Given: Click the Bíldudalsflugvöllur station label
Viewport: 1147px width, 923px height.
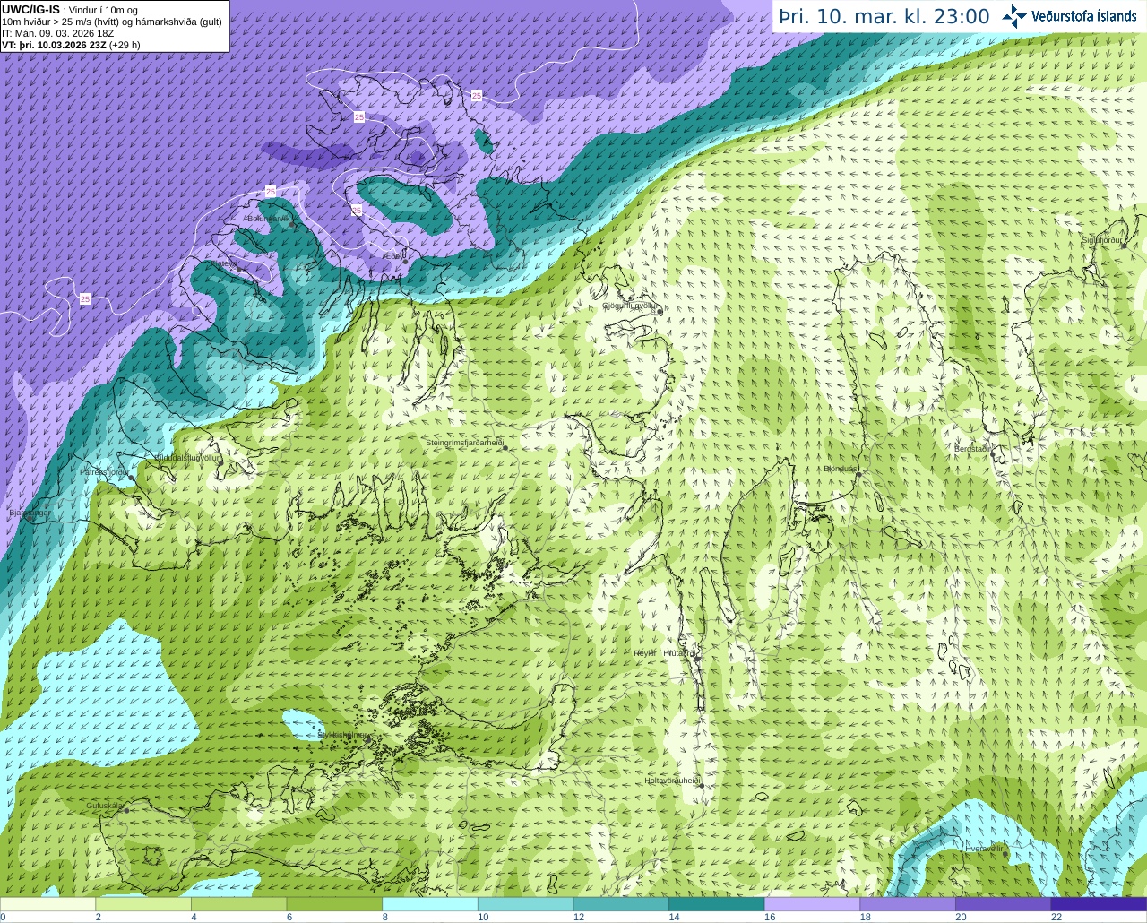Looking at the screenshot, I should click(187, 457).
